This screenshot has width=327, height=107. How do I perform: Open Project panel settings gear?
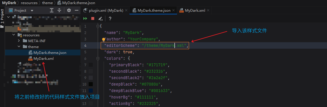click(x=69, y=11)
